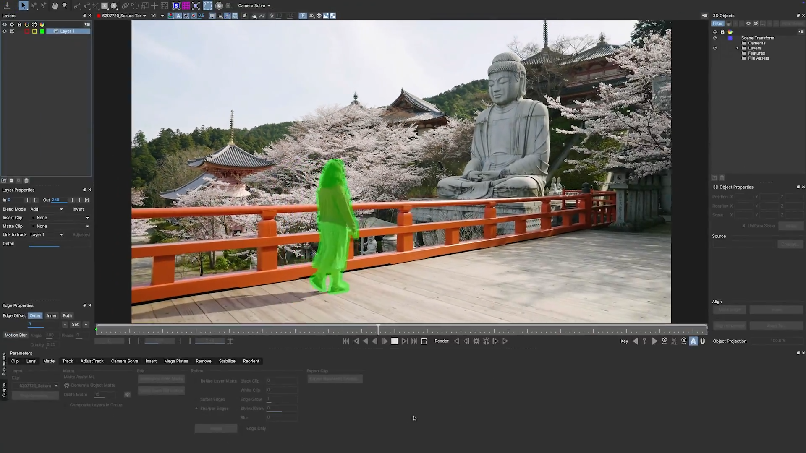Image resolution: width=806 pixels, height=453 pixels.
Task: Stop playback with the square button
Action: 395,341
